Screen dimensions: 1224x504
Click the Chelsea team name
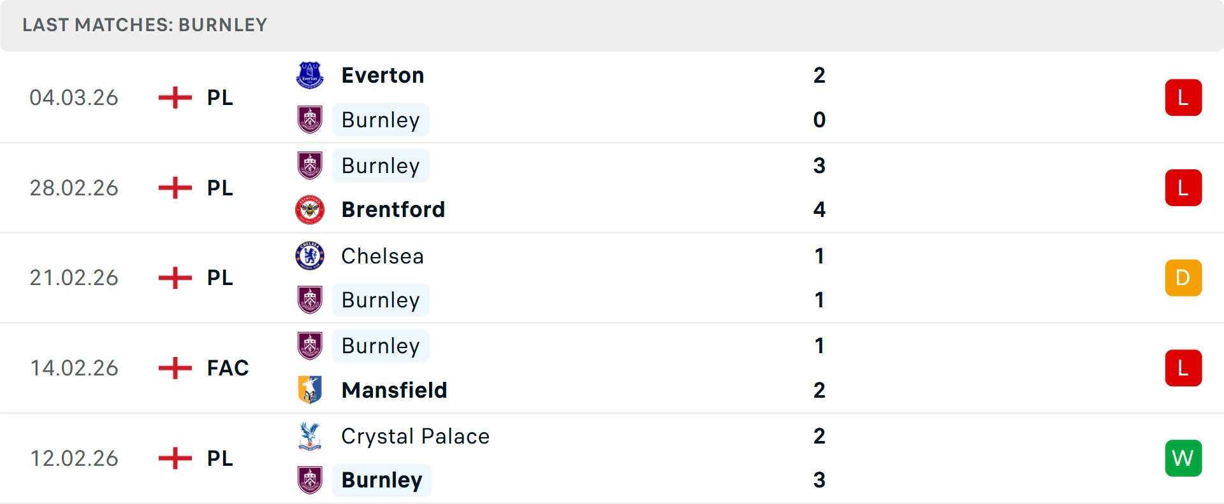[x=382, y=256]
